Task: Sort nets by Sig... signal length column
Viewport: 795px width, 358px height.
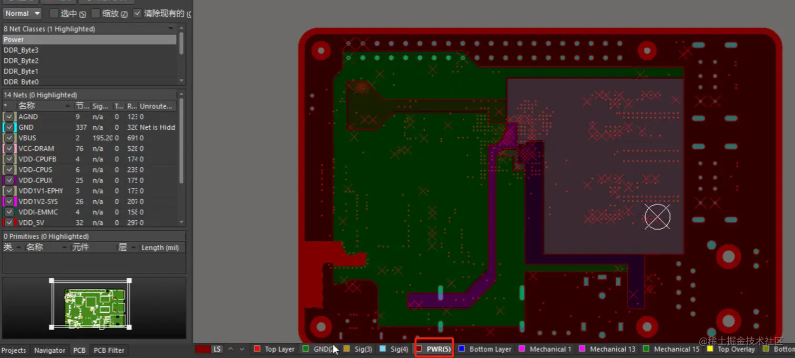Action: point(101,106)
